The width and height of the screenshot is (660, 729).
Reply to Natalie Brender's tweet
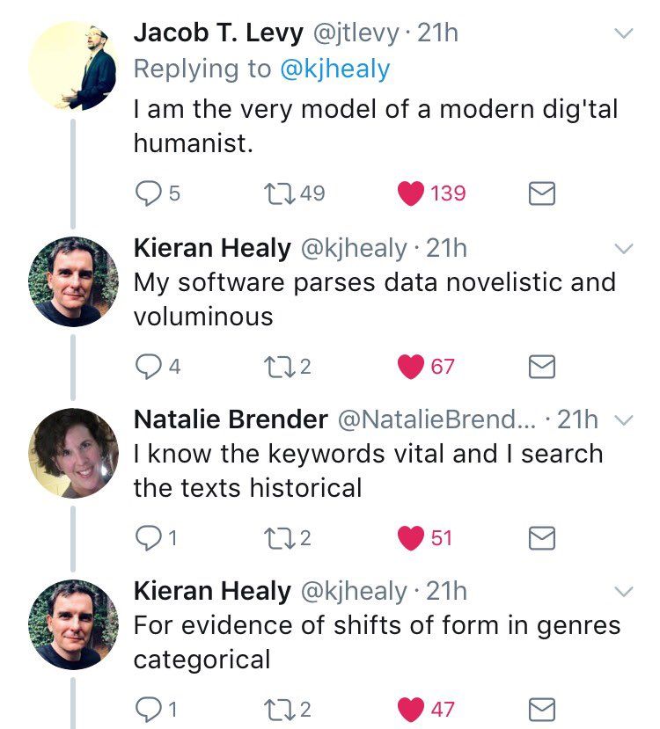tap(148, 538)
